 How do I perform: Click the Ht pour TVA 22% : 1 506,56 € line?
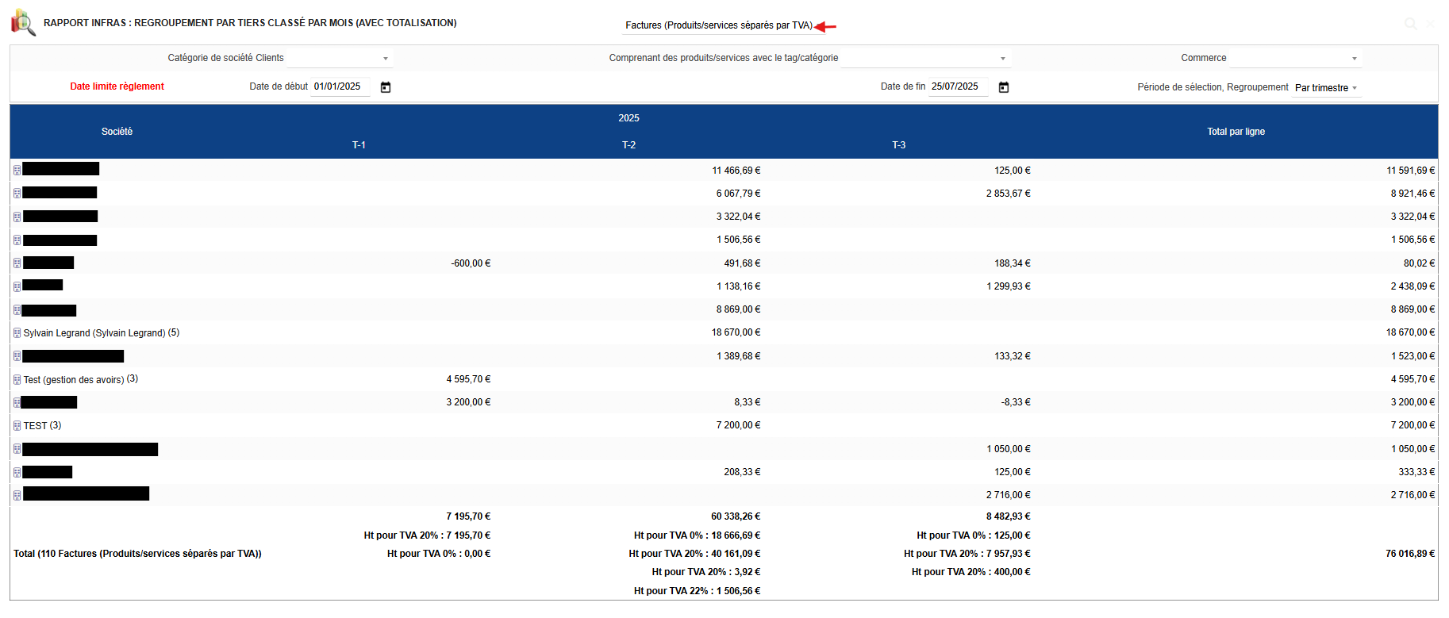[697, 591]
